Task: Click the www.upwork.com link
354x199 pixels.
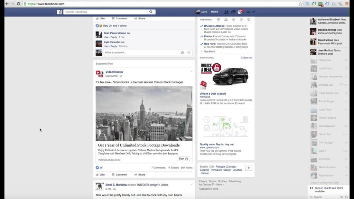Action: pyautogui.click(x=209, y=148)
